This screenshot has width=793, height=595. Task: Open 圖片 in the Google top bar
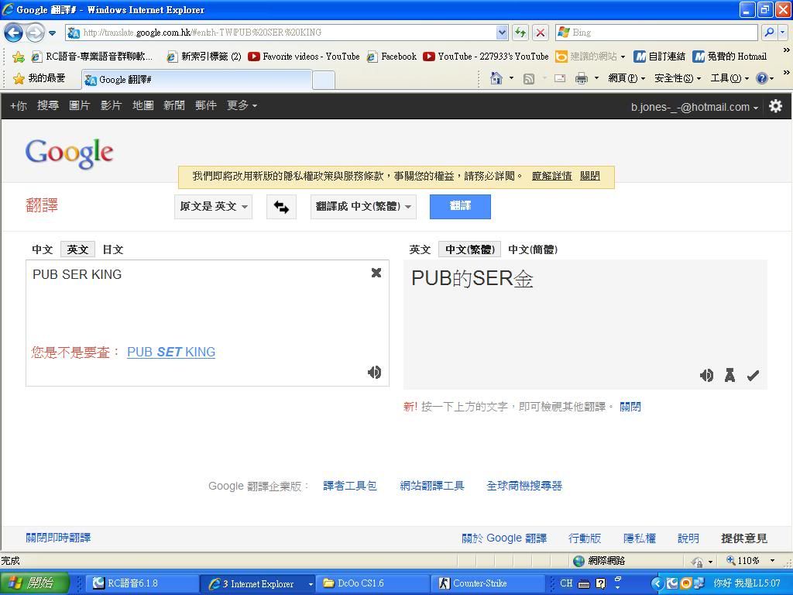tap(80, 105)
